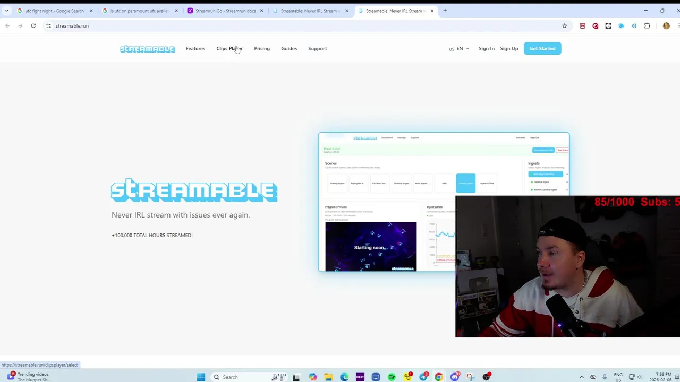Click the black-and-white cube extension icon

(608, 25)
